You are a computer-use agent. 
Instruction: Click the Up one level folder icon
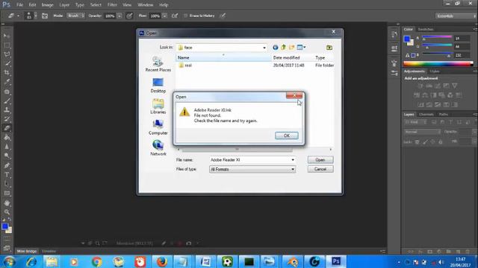coord(284,48)
